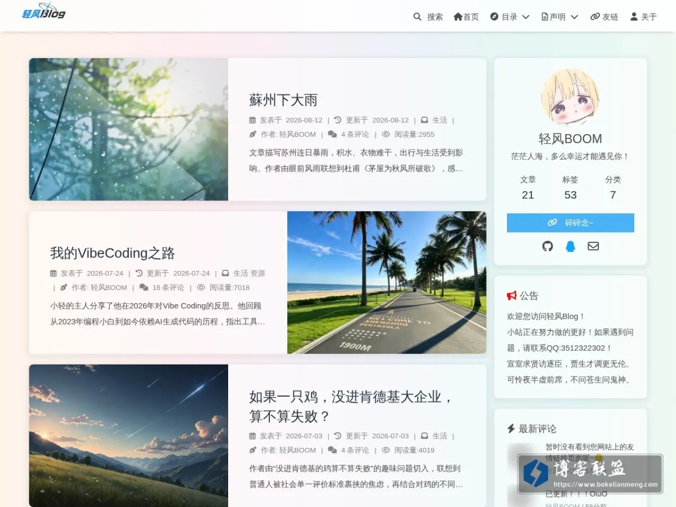Select 生活 category on VibeCoding post
The height and width of the screenshot is (507, 676).
[x=241, y=273]
